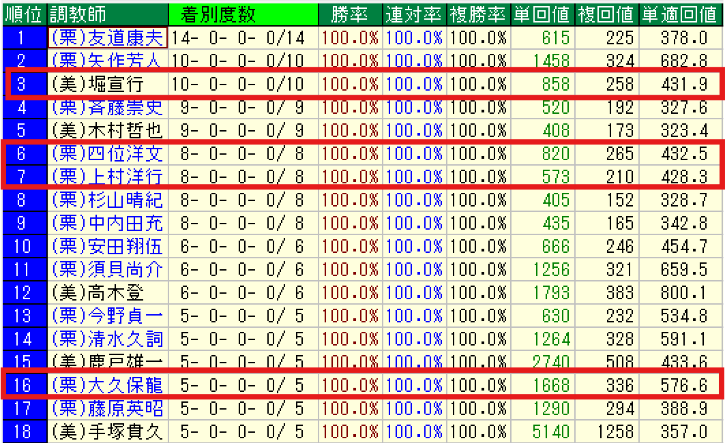Click 5140 単回値 value for 手塚貴久

[550, 431]
